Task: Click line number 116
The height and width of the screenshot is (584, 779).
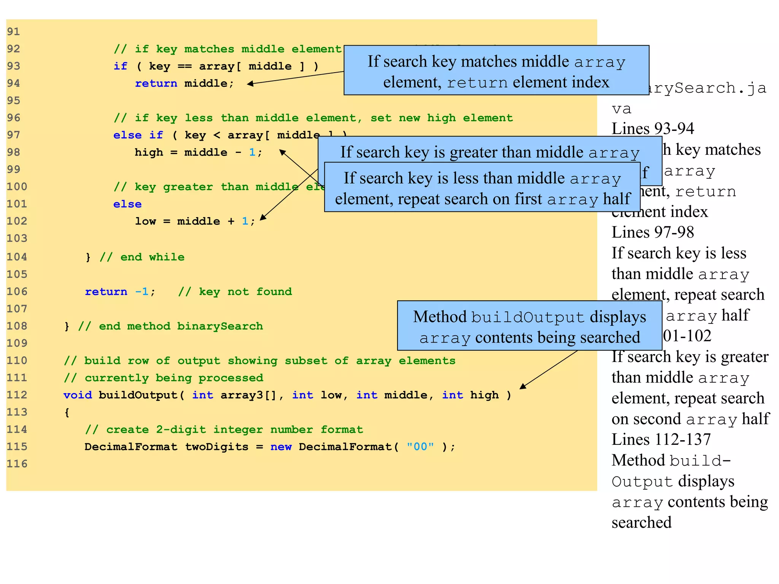Action: (17, 464)
